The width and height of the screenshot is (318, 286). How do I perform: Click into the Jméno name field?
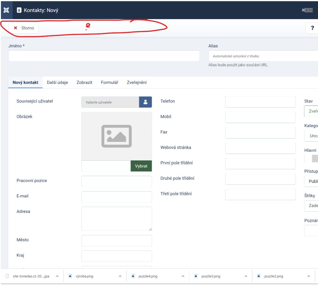[x=104, y=56]
